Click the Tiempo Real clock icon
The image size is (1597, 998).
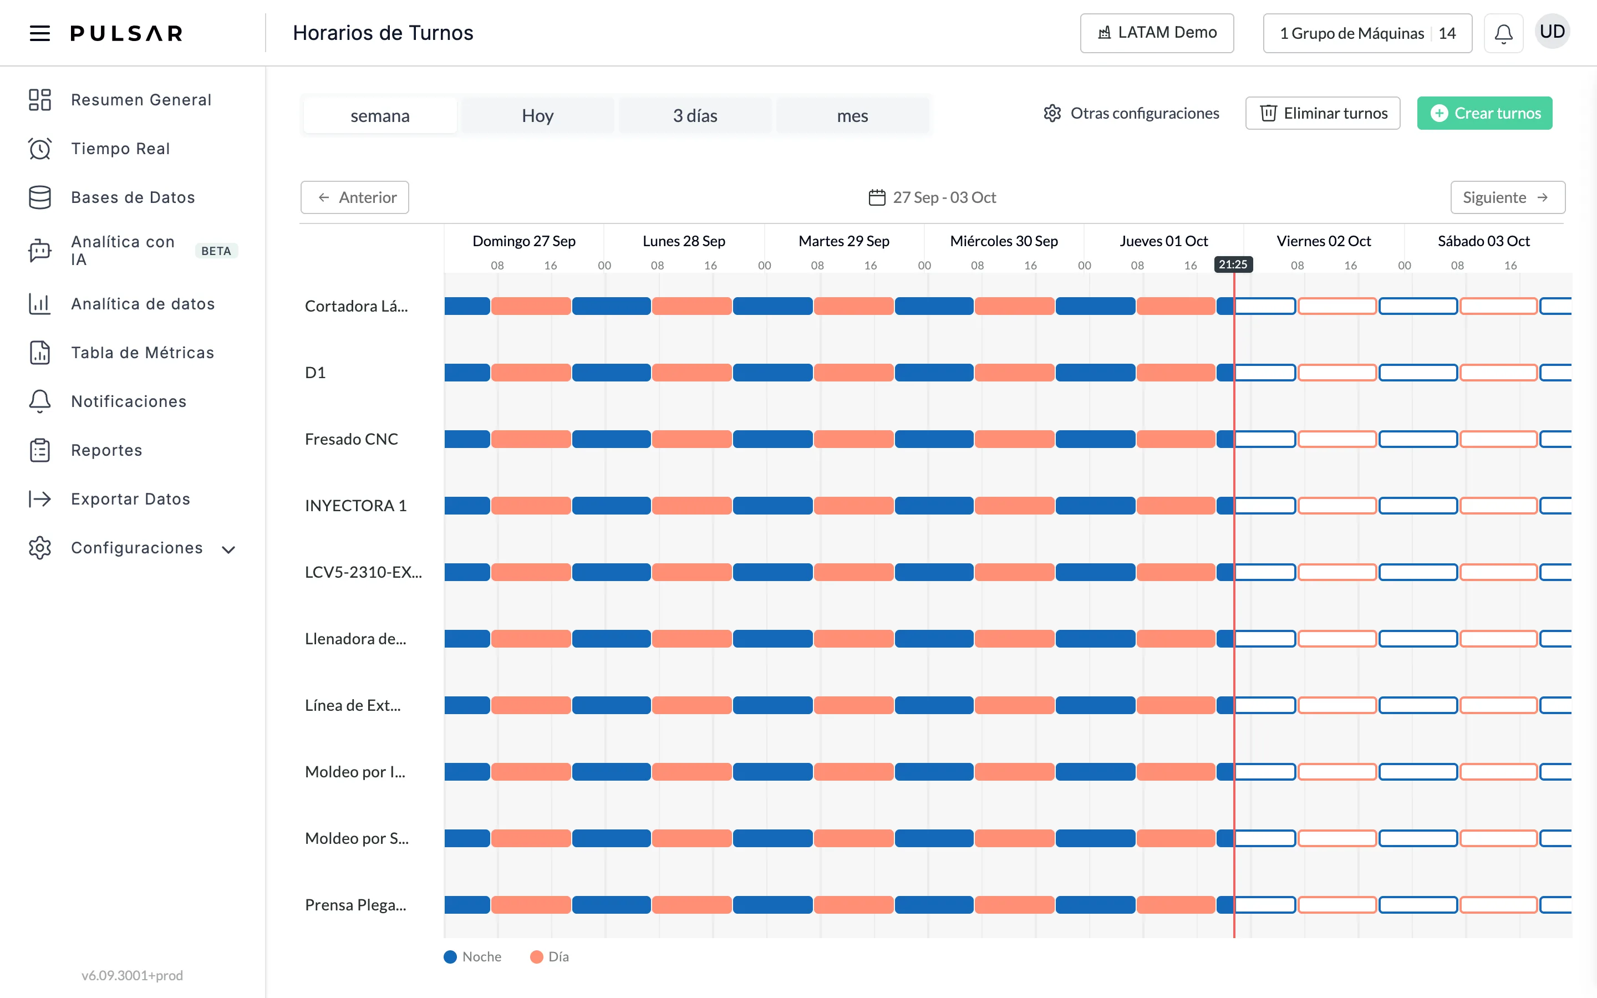tap(39, 149)
